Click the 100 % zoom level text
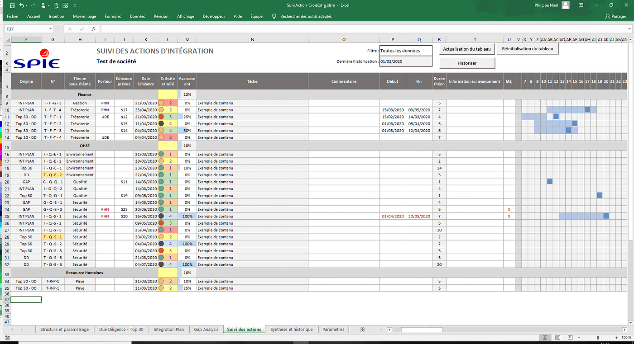This screenshot has height=344, width=634. point(627,338)
